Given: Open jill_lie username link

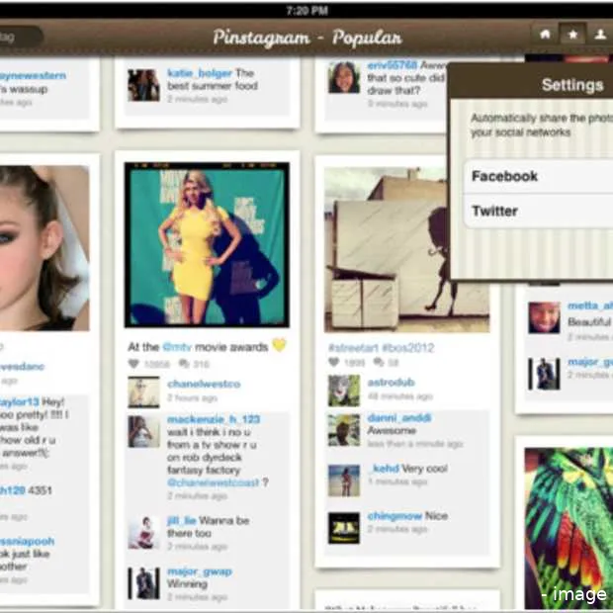Looking at the screenshot, I should click(181, 520).
